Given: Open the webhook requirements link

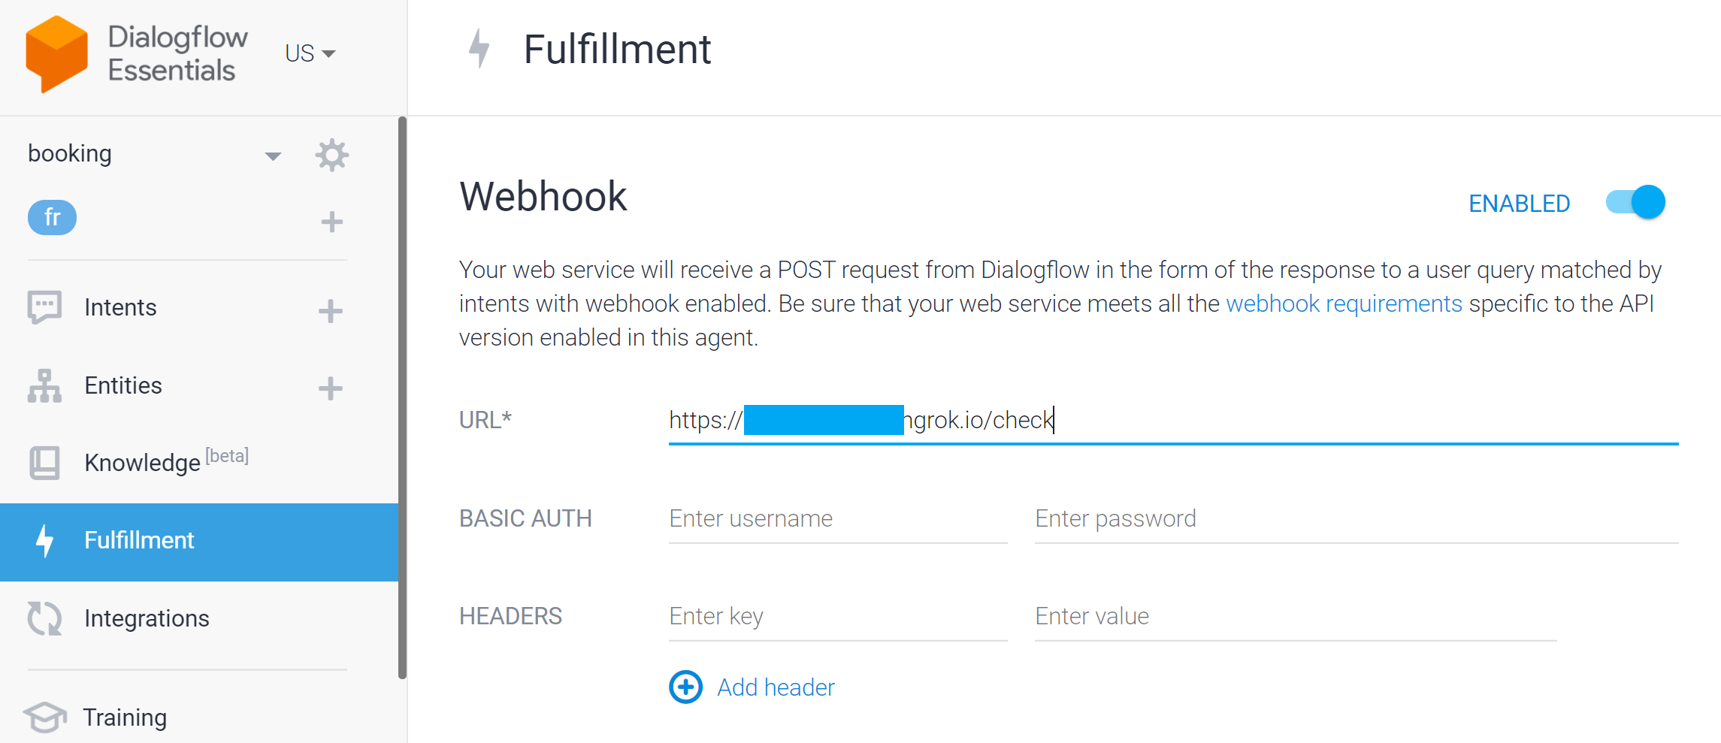Looking at the screenshot, I should (1344, 304).
